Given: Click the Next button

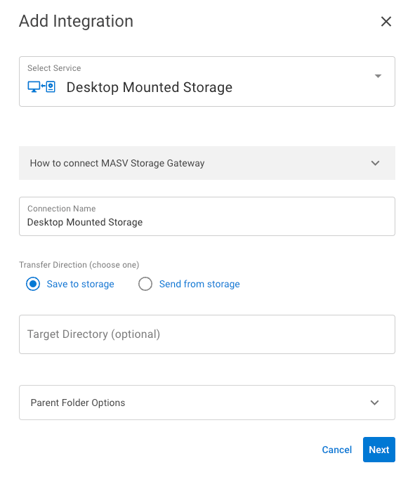Looking at the screenshot, I should tap(378, 450).
